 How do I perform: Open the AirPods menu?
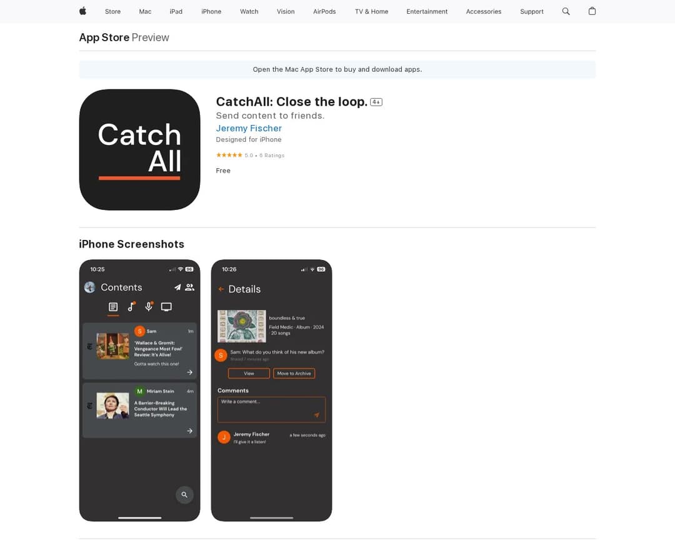pos(324,12)
